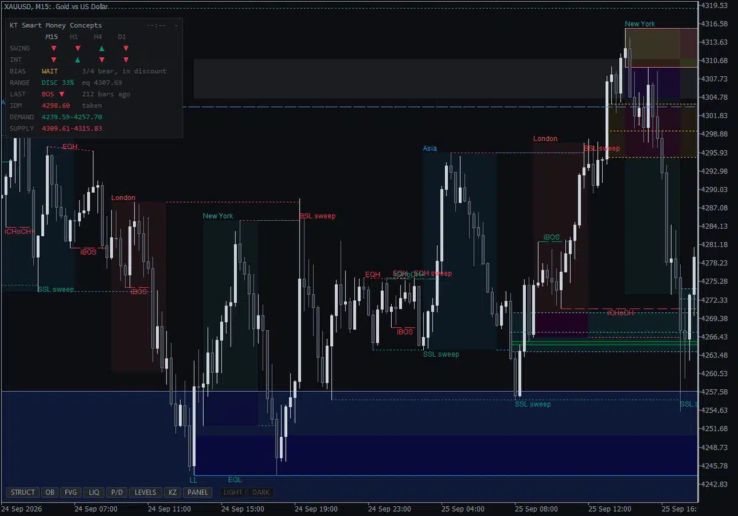Screen dimensions: 738x516
Task: Select the D1 timeframe column header
Action: point(122,37)
